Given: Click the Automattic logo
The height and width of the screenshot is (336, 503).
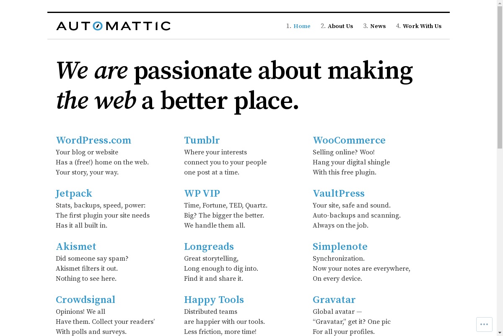Looking at the screenshot, I should pos(113,26).
